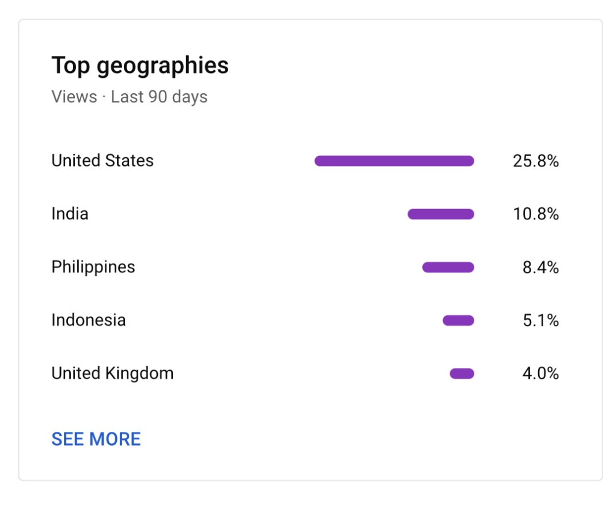Click the Last 90 days text
Image resolution: width=613 pixels, height=513 pixels.
[159, 97]
